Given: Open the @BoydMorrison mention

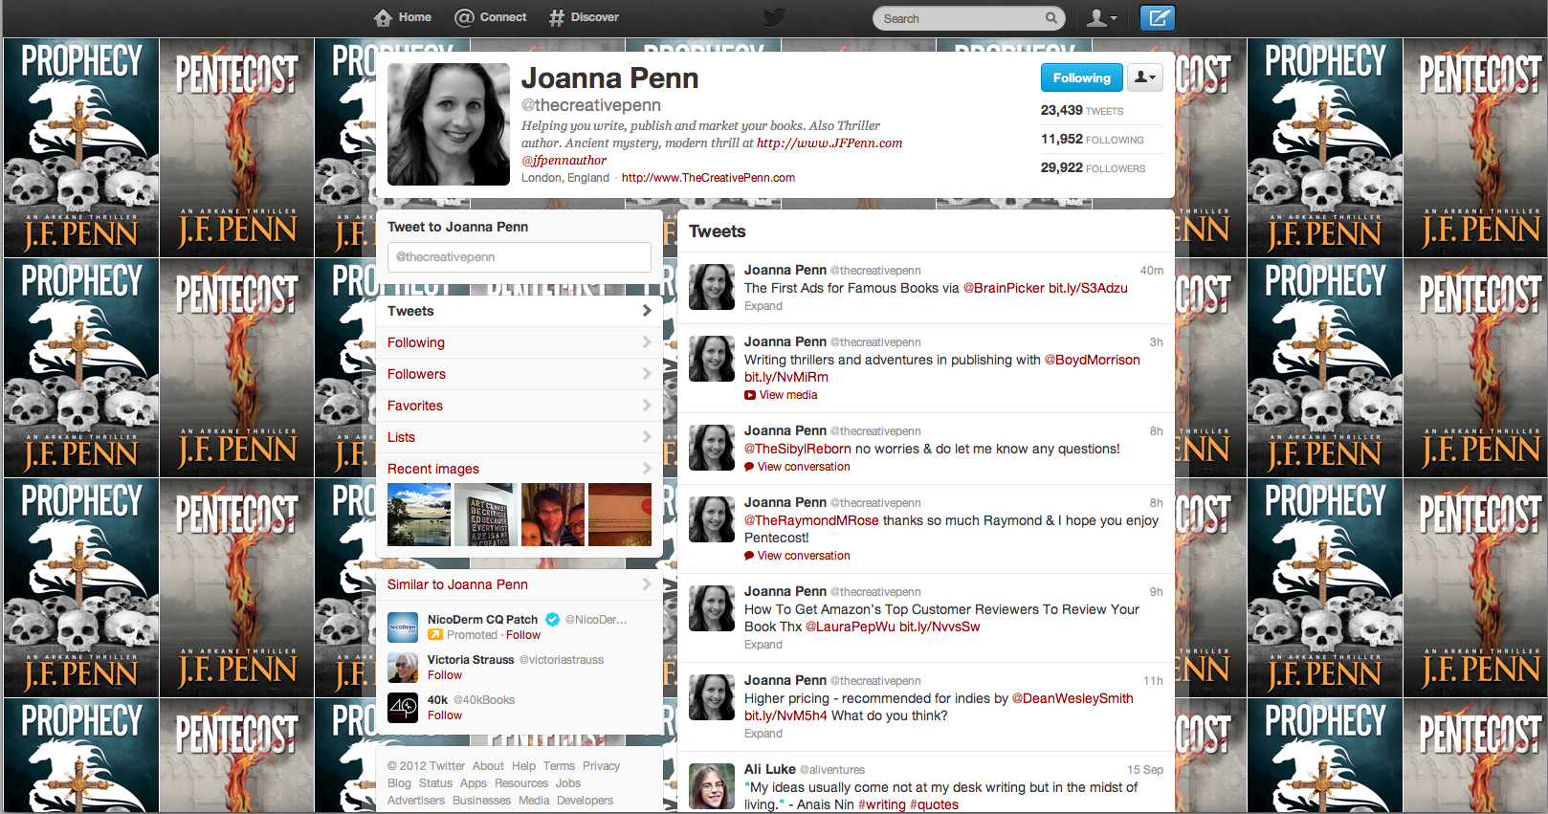Looking at the screenshot, I should (x=1093, y=360).
